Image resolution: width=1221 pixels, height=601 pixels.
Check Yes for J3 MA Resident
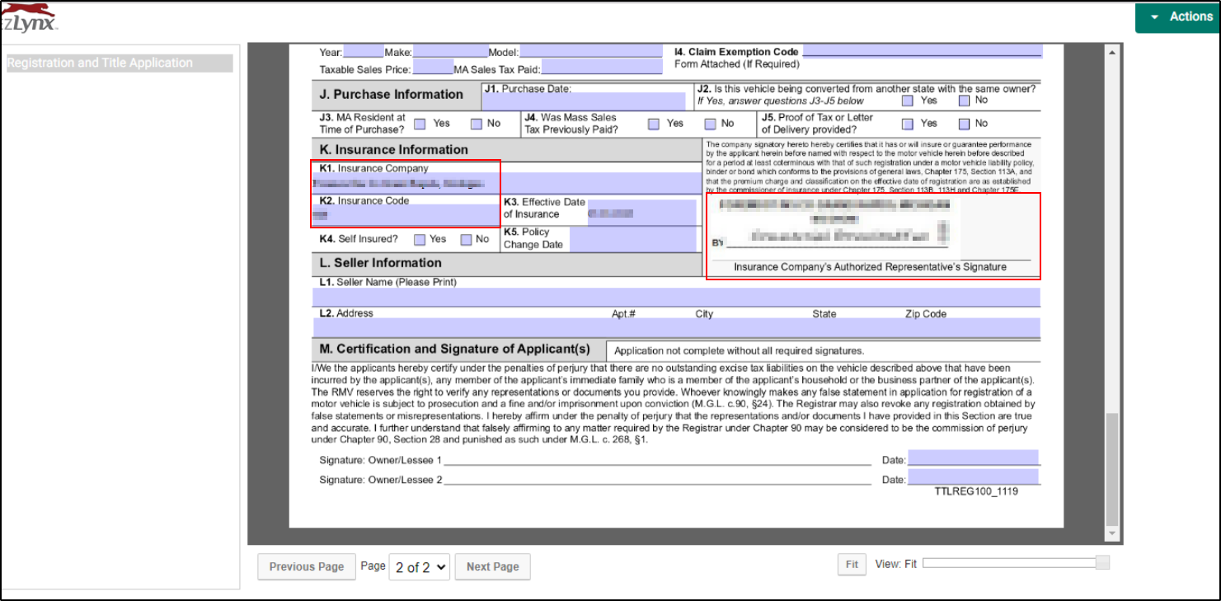tap(420, 124)
